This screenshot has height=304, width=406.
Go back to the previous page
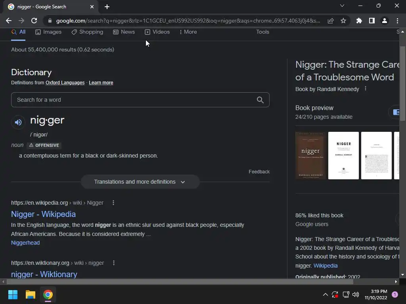(9, 21)
